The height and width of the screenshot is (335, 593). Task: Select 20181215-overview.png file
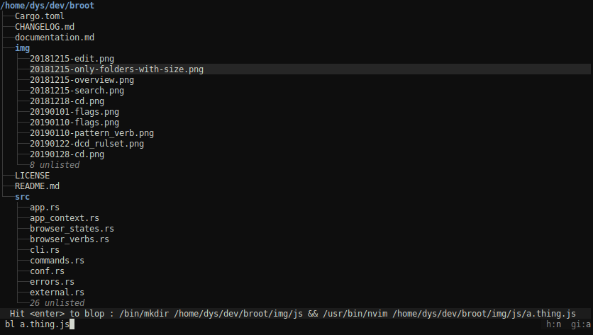(82, 80)
